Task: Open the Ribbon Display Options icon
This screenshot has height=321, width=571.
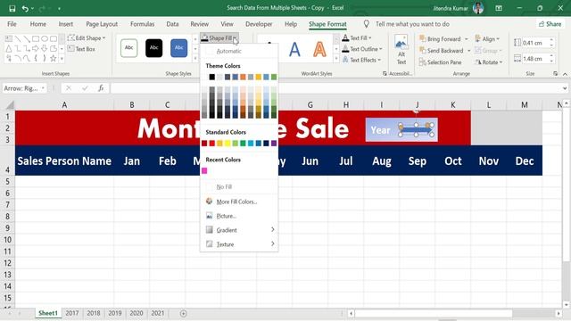Action: 499,8
